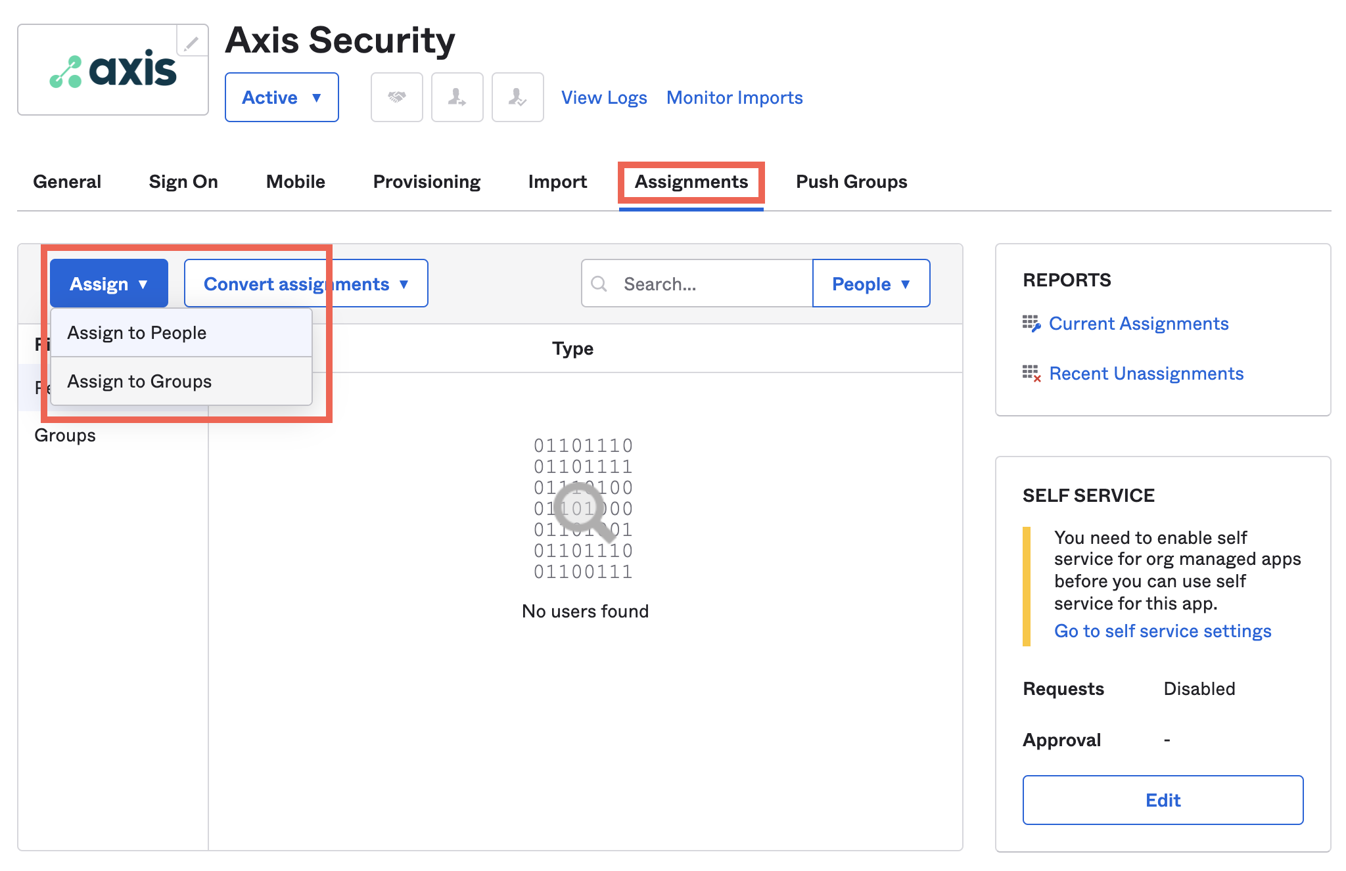Open the People filter dropdown
The image size is (1346, 871).
point(871,283)
